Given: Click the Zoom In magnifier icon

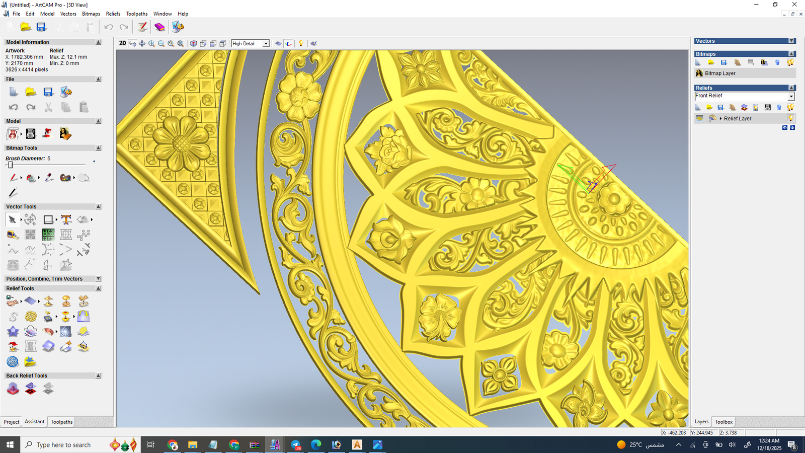Looking at the screenshot, I should 151,44.
